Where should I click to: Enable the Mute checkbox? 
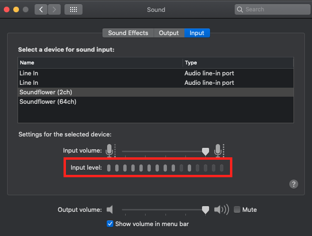click(x=237, y=209)
